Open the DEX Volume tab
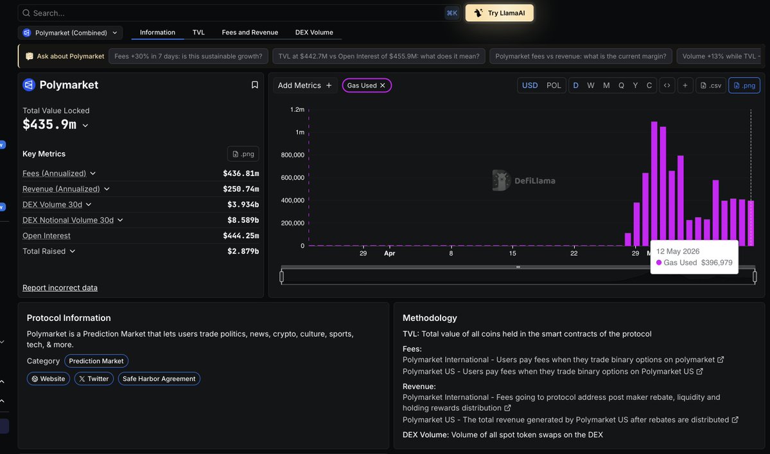 (314, 32)
